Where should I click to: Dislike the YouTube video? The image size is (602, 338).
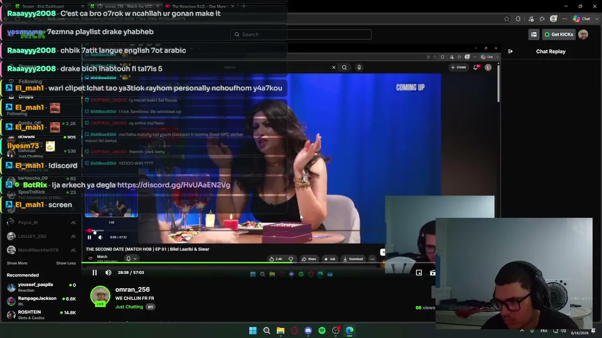[x=291, y=259]
